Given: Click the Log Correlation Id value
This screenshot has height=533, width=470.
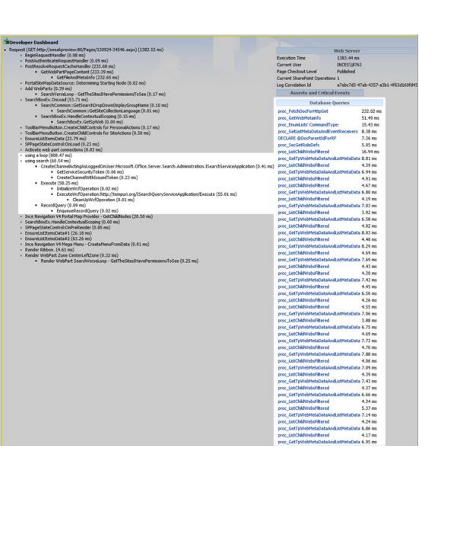Looking at the screenshot, I should point(377,85).
